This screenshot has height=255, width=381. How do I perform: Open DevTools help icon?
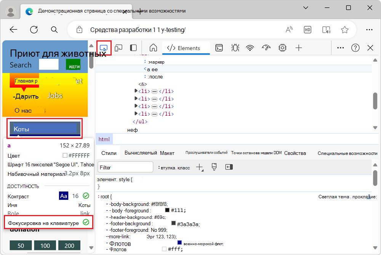point(355,48)
